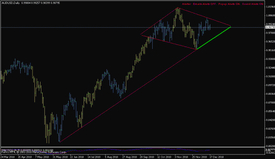Select the long rising red trend line
Viewport: 275px width, 159px height.
(128, 96)
